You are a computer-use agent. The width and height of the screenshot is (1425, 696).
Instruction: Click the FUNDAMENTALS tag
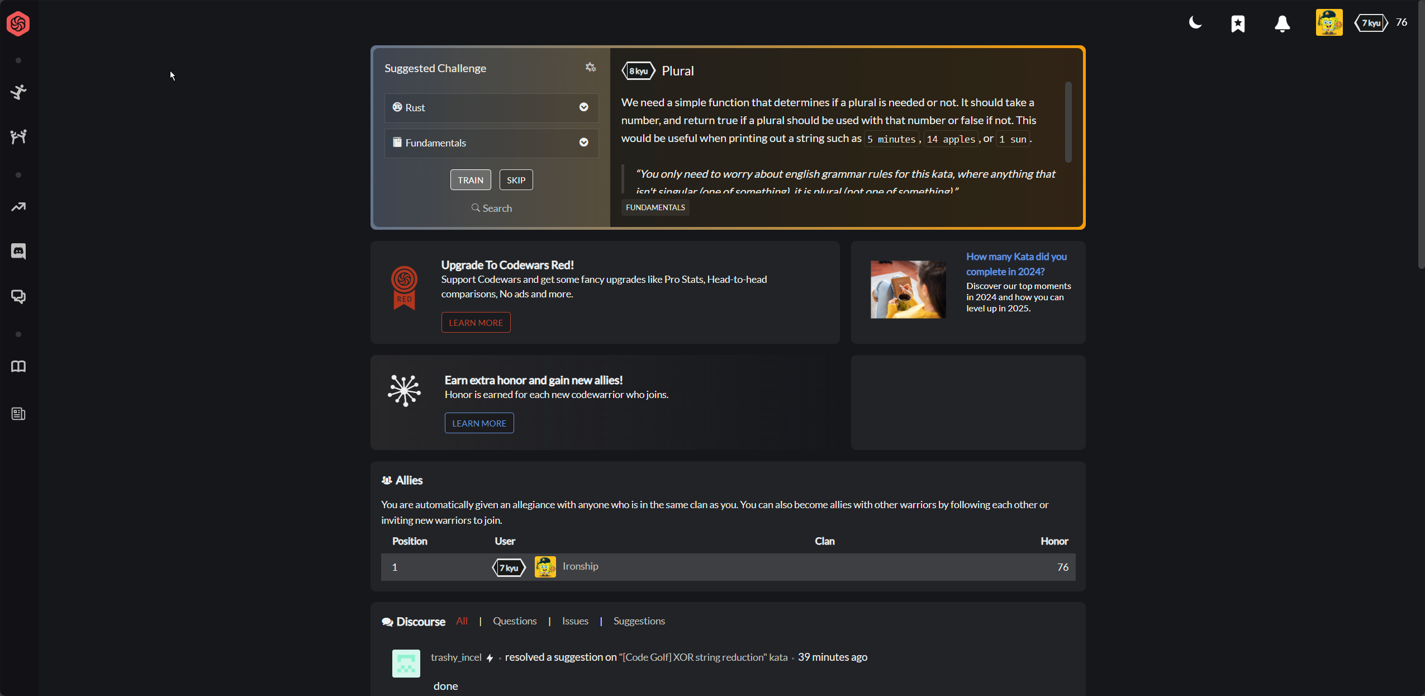pos(655,207)
